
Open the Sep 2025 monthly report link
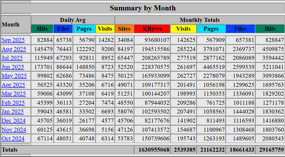pyautogui.click(x=13, y=40)
